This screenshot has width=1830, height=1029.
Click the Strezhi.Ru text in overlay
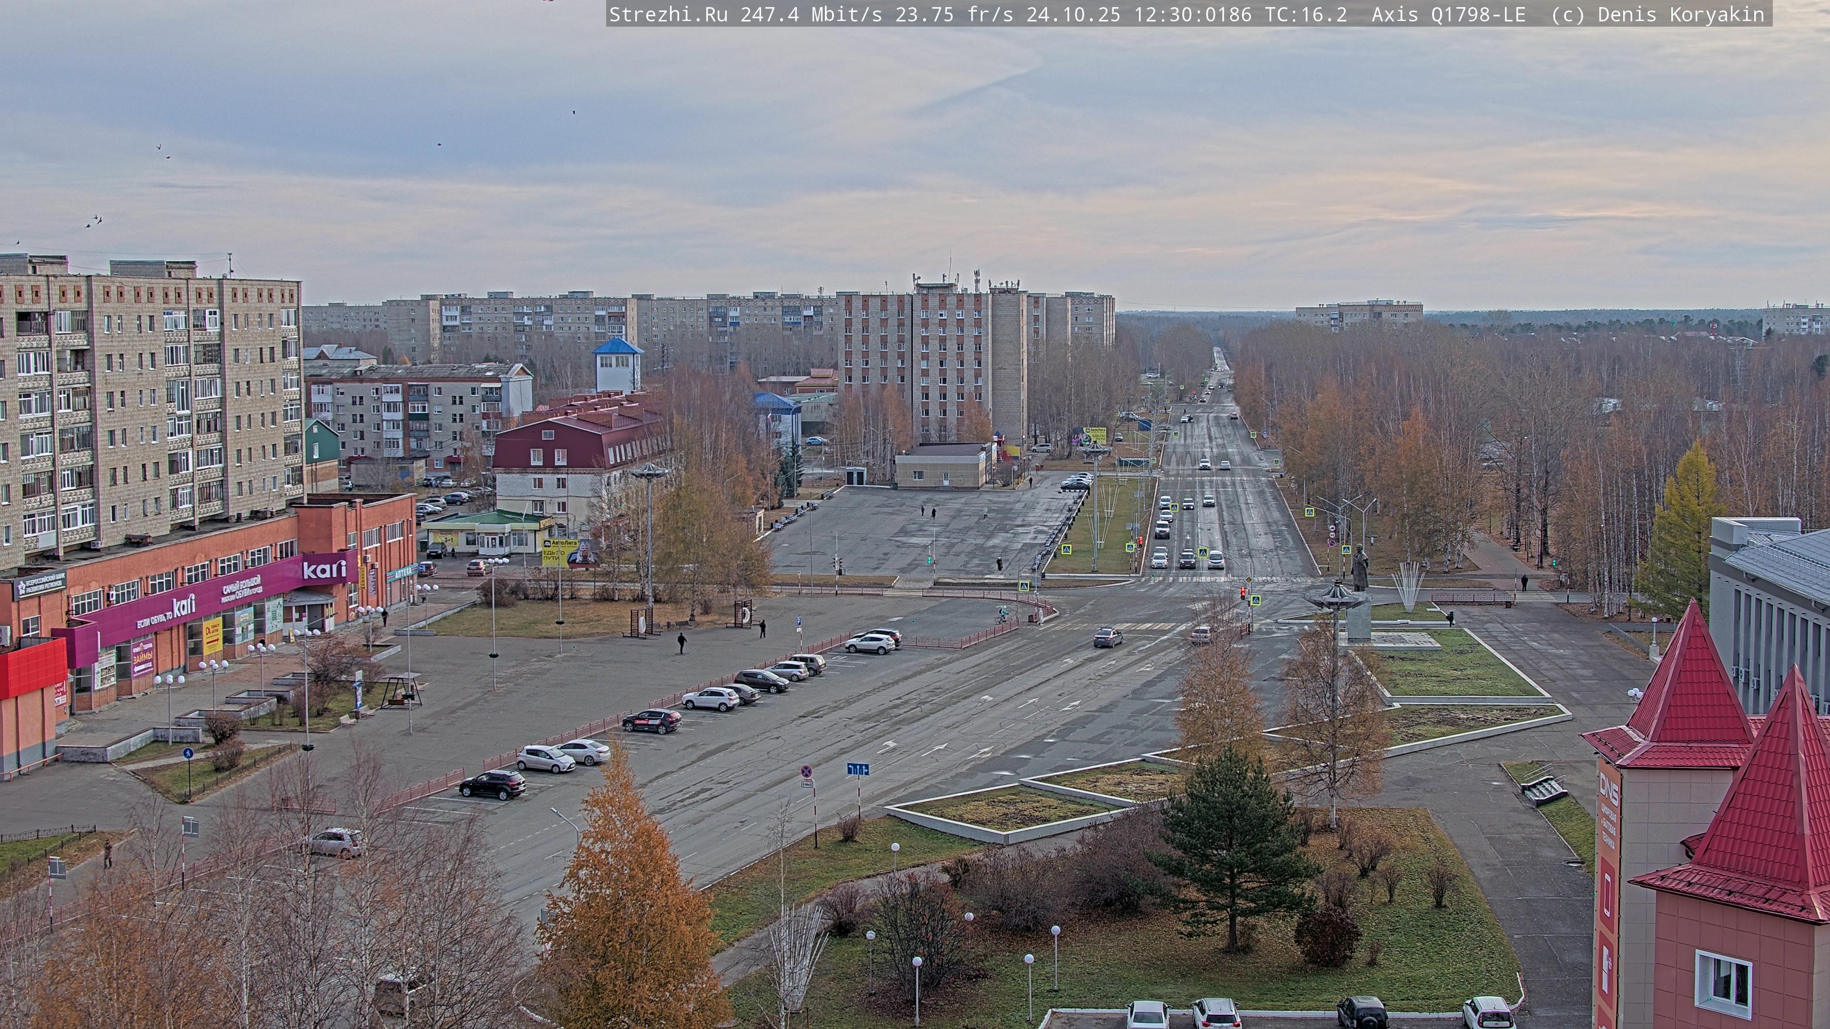pos(668,14)
